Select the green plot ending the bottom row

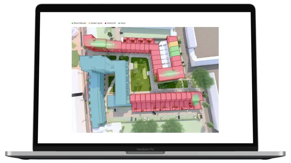click(196, 99)
